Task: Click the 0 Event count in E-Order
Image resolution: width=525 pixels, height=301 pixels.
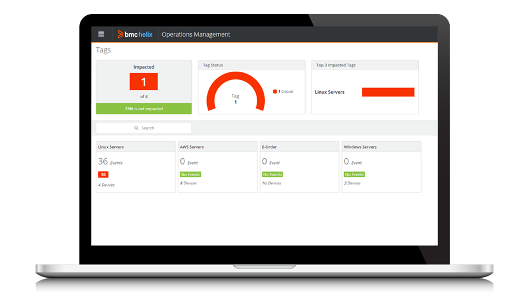Action: (271, 162)
